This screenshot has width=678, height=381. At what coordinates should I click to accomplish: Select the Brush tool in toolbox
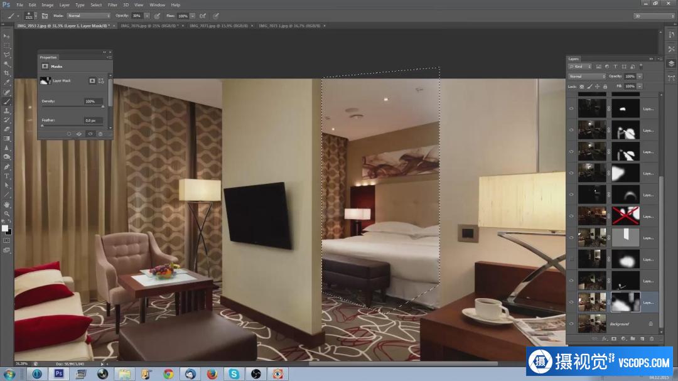tap(6, 102)
